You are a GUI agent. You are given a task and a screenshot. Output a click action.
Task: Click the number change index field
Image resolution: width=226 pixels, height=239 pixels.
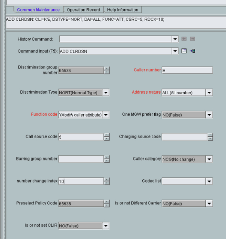(81, 181)
